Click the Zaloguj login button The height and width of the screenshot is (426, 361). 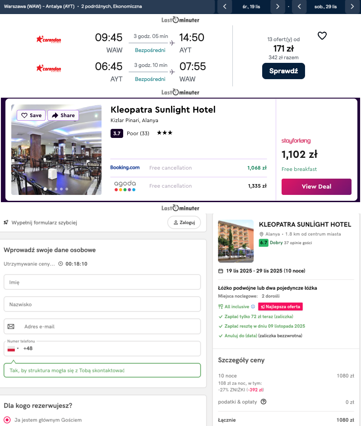pos(184,222)
